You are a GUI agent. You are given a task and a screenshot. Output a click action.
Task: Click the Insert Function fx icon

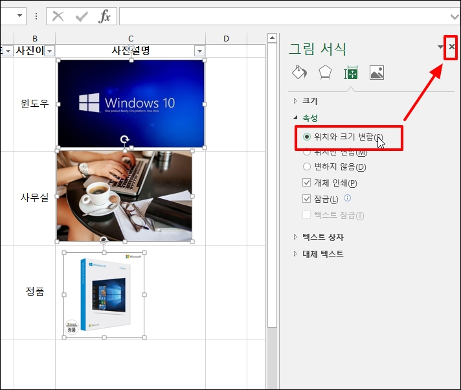pos(105,16)
